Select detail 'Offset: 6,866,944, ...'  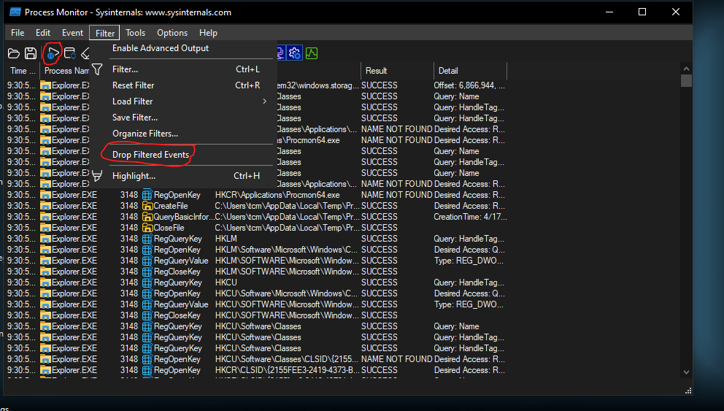(469, 85)
